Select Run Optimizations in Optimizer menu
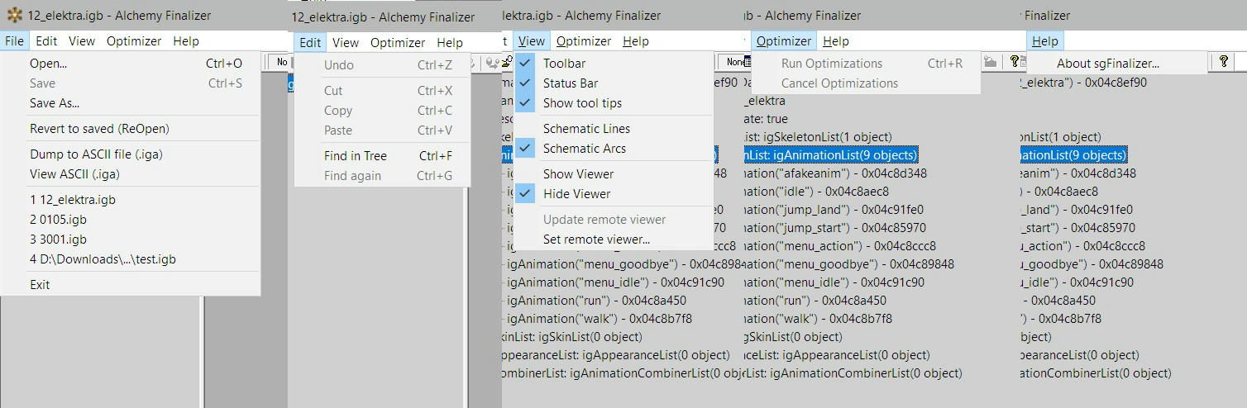The image size is (1247, 408). pyautogui.click(x=866, y=64)
